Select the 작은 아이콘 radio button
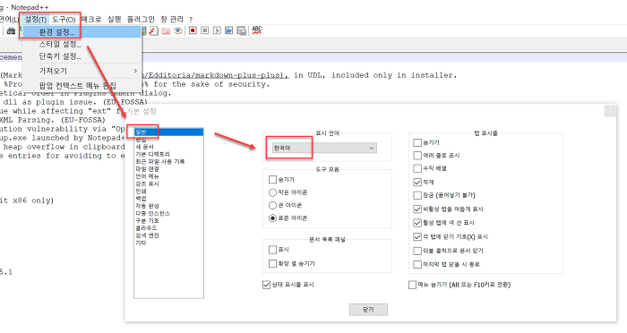The width and height of the screenshot is (627, 333). (x=272, y=192)
